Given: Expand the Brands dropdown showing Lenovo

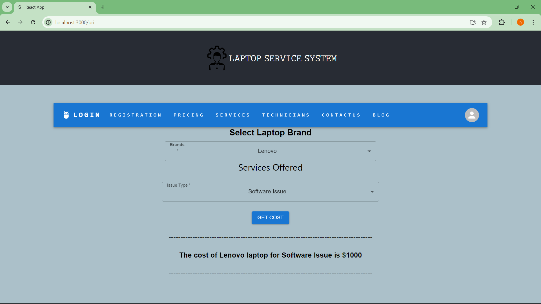Looking at the screenshot, I should (270, 151).
